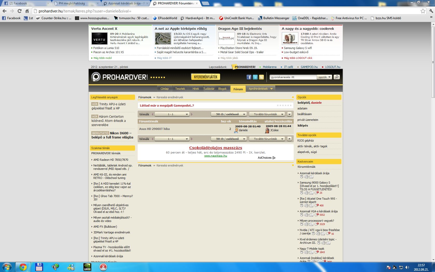Open the Mobilarena site link
435x272 pixels.
point(270,67)
